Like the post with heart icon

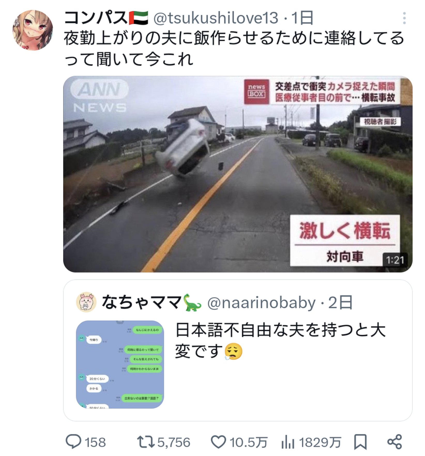(x=218, y=442)
